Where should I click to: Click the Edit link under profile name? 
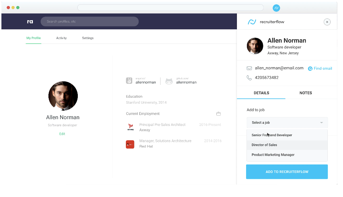coord(62,134)
